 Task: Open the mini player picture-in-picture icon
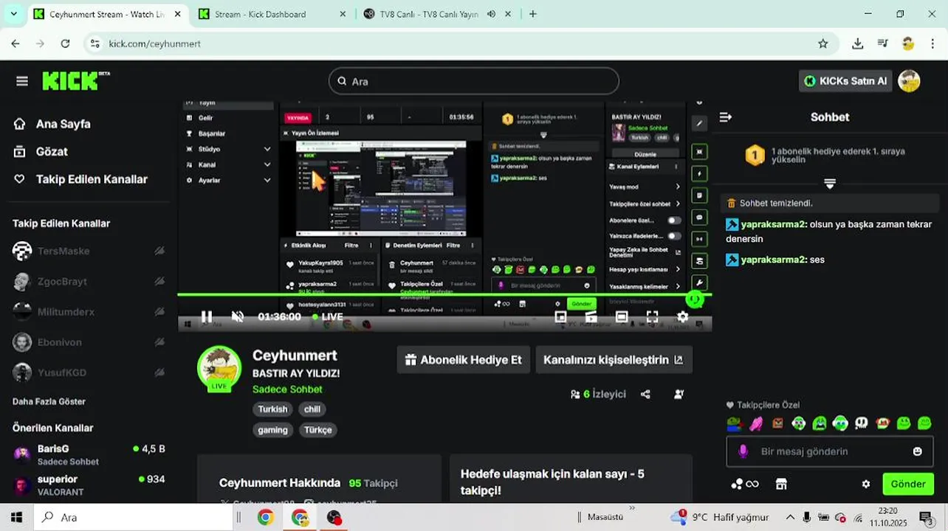pos(560,316)
